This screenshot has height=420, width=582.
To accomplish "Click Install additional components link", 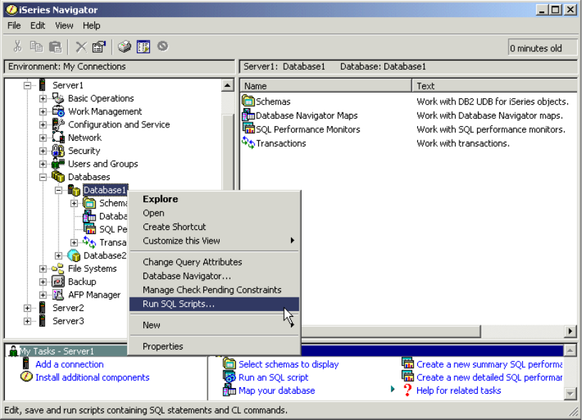I will pyautogui.click(x=93, y=377).
